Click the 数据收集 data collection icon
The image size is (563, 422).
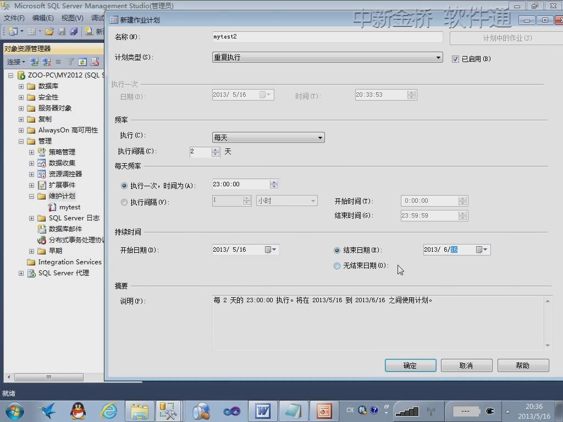click(x=42, y=163)
